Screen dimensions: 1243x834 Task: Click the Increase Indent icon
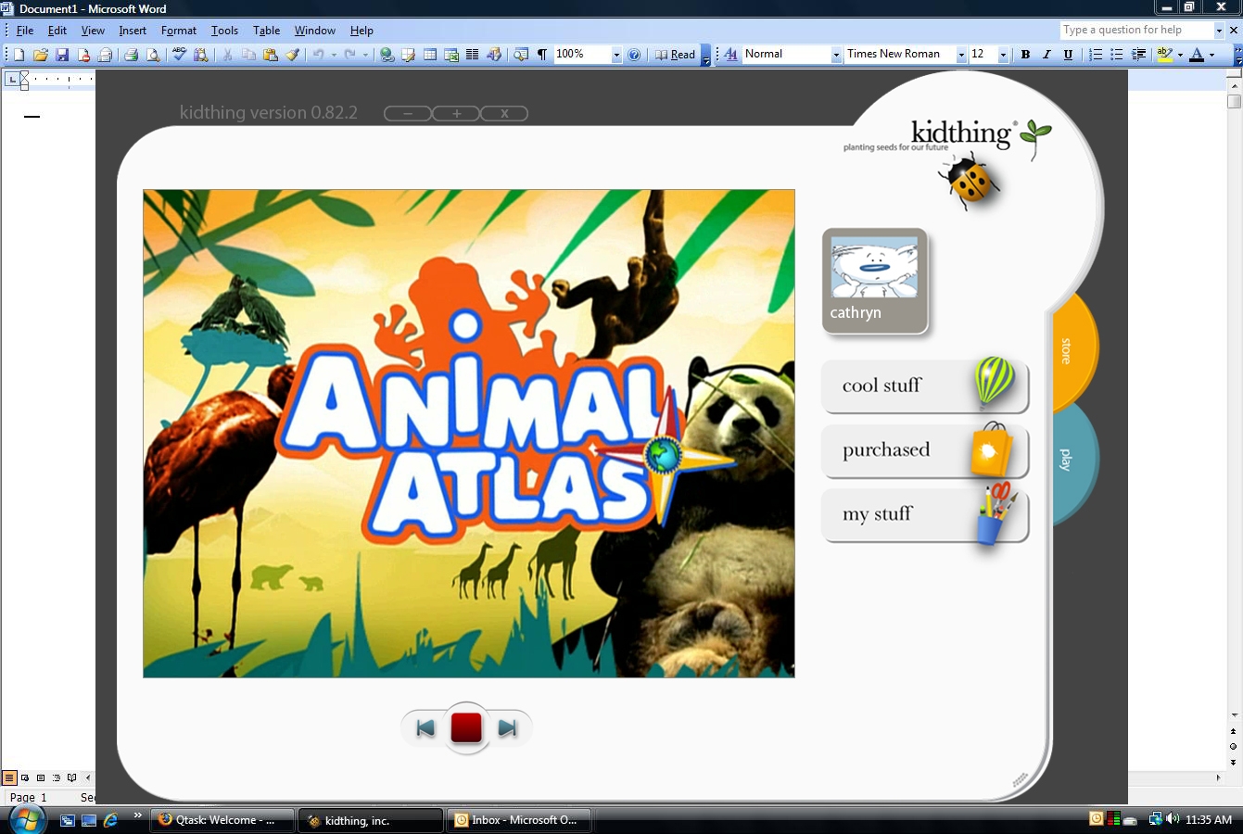[1139, 55]
